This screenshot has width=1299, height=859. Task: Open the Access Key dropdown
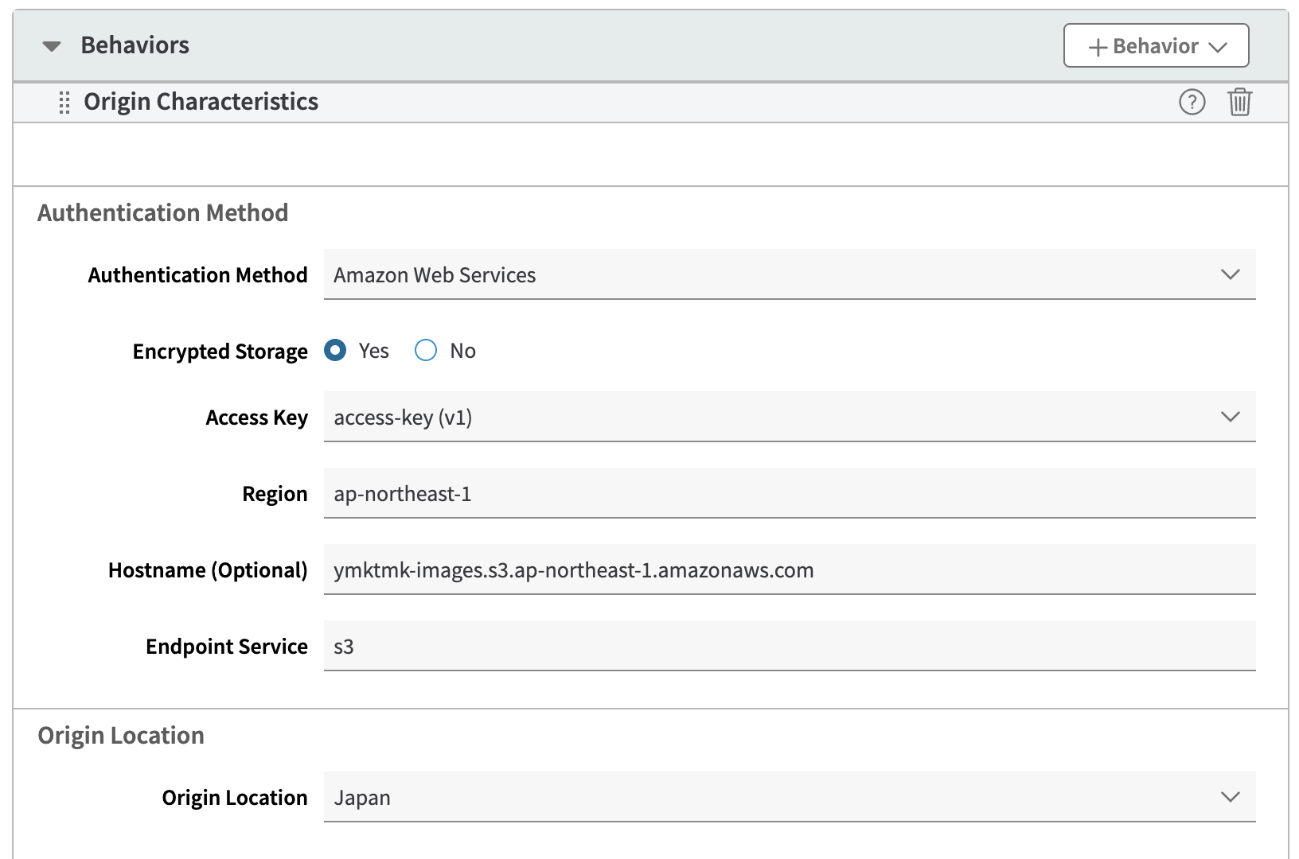(x=788, y=418)
